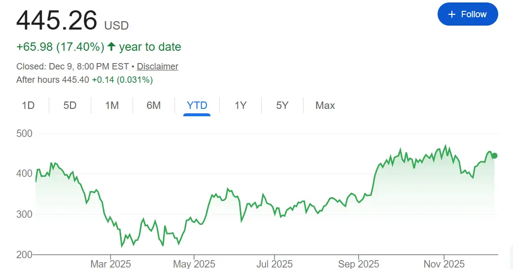Show the Max range chart
The image size is (513, 269).
(x=325, y=105)
